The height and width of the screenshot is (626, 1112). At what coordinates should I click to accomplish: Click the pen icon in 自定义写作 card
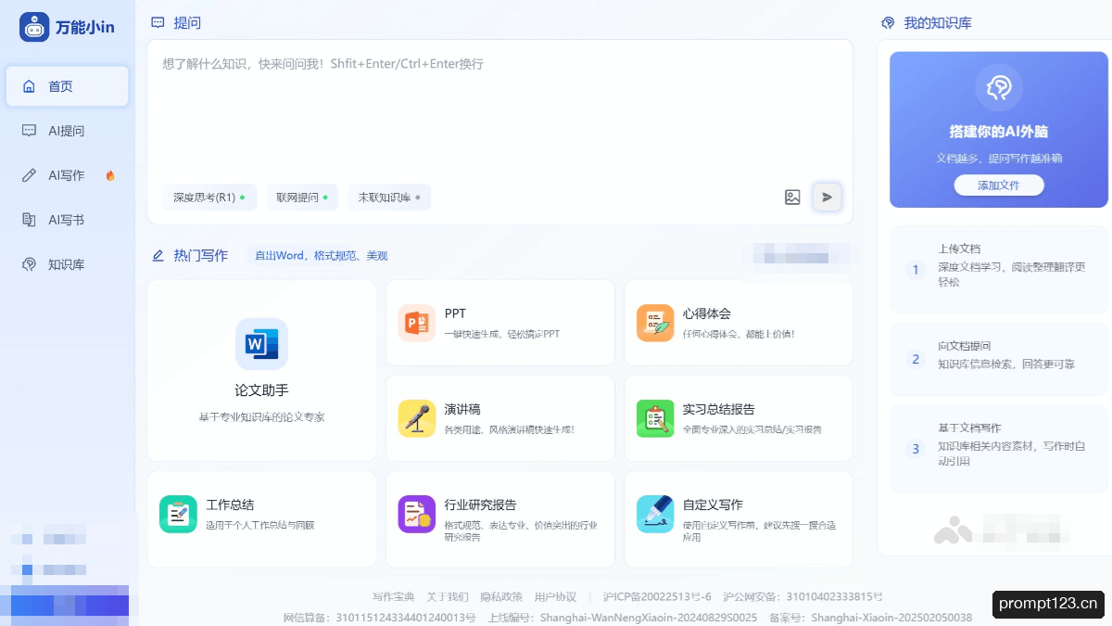tap(655, 514)
